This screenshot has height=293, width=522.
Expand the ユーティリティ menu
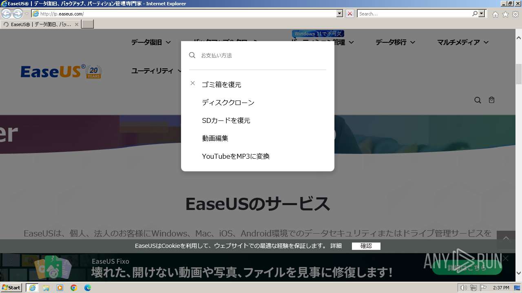pos(157,71)
